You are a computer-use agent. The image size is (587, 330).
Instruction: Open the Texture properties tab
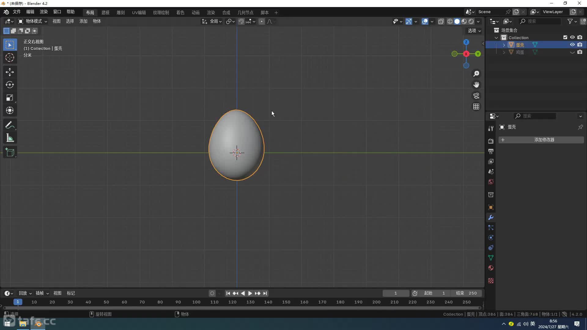[x=491, y=281]
